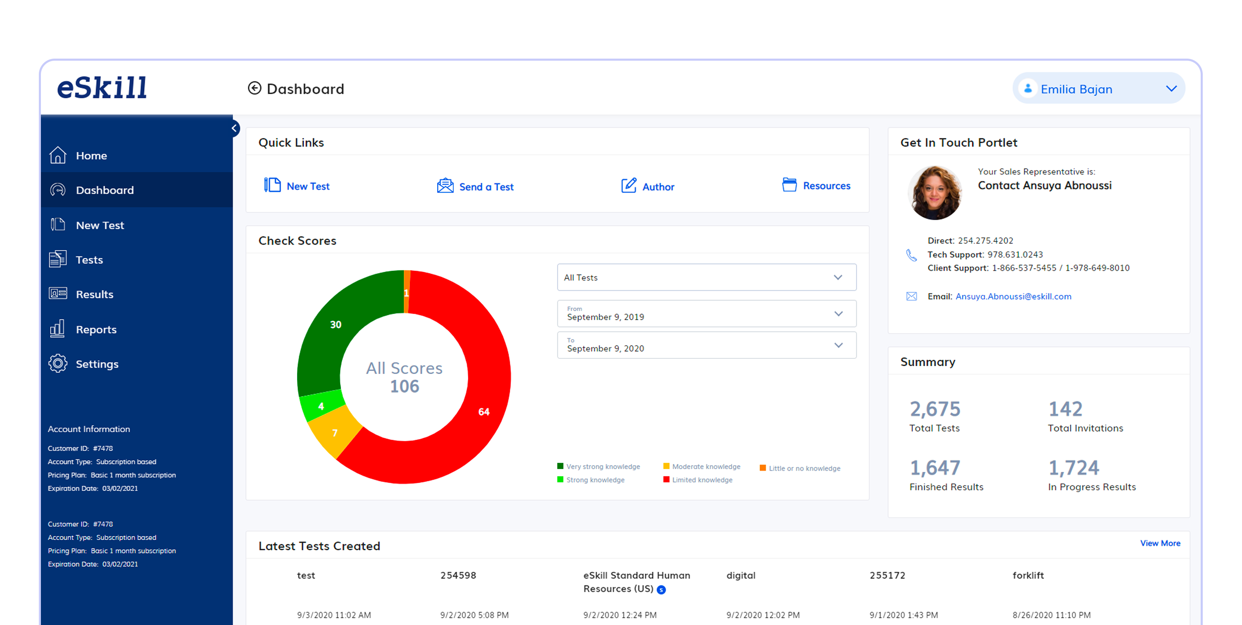
Task: Click the New Test quick link icon
Action: point(272,185)
